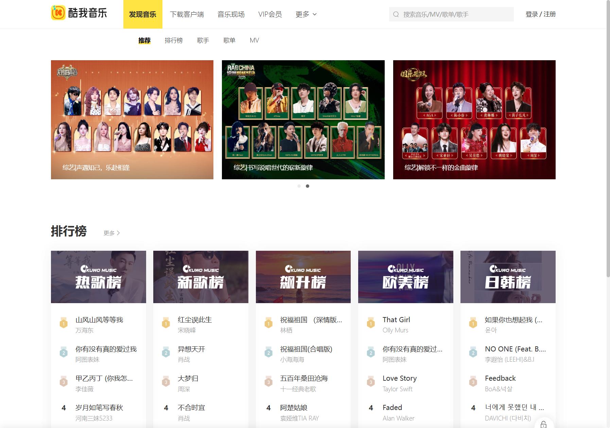610x428 pixels.
Task: Click bronze medal icon beside 五百年桑田沧海
Action: (268, 382)
